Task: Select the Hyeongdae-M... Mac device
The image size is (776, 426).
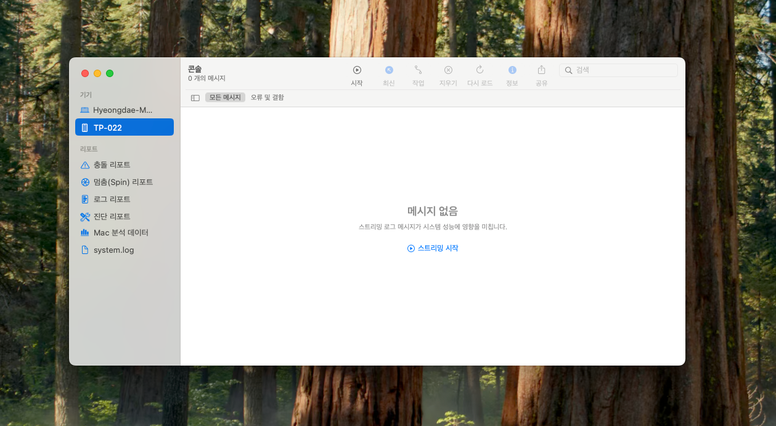Action: pyautogui.click(x=125, y=110)
